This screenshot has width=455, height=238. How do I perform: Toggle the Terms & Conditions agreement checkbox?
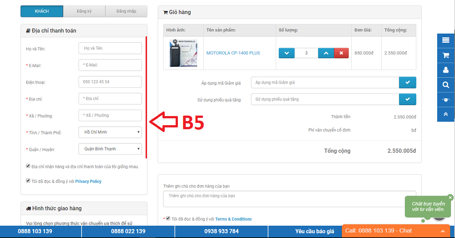point(168,218)
